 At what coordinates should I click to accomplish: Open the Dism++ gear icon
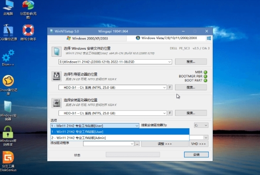click(8, 56)
